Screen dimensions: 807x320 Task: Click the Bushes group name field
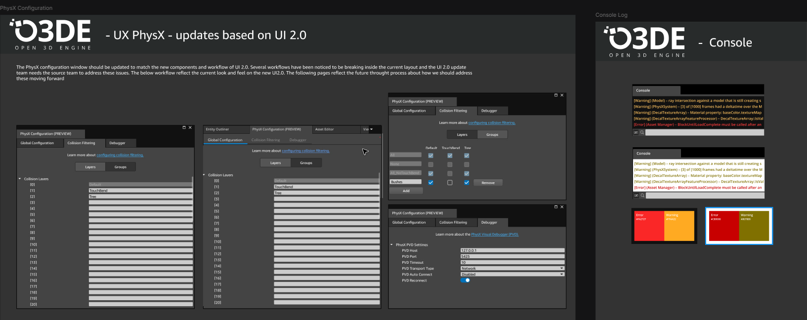[406, 182]
